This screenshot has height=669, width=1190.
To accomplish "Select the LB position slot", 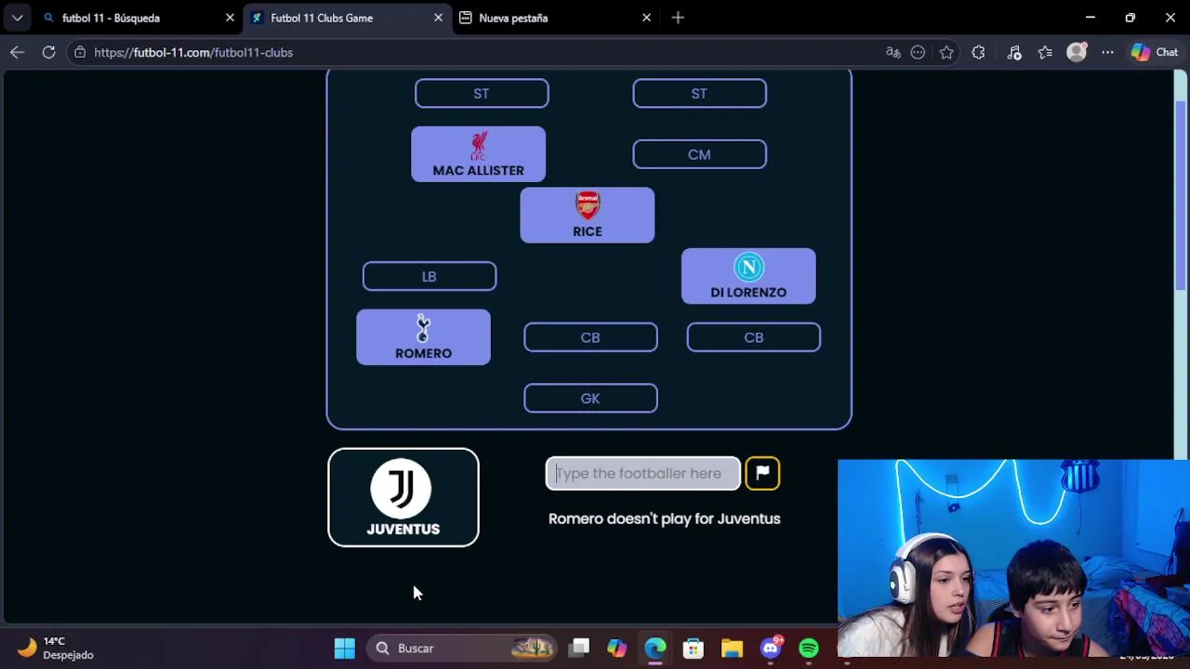I will [430, 276].
